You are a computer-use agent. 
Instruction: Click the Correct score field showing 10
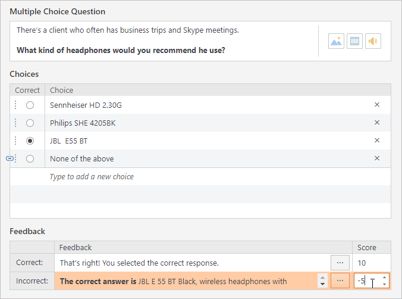[x=371, y=262]
